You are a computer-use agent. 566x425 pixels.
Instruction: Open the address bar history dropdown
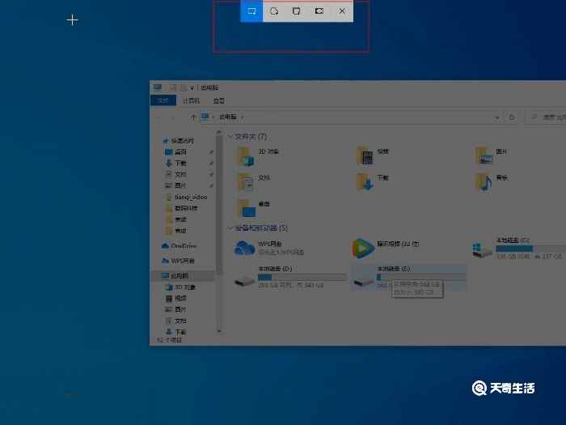[x=498, y=117]
